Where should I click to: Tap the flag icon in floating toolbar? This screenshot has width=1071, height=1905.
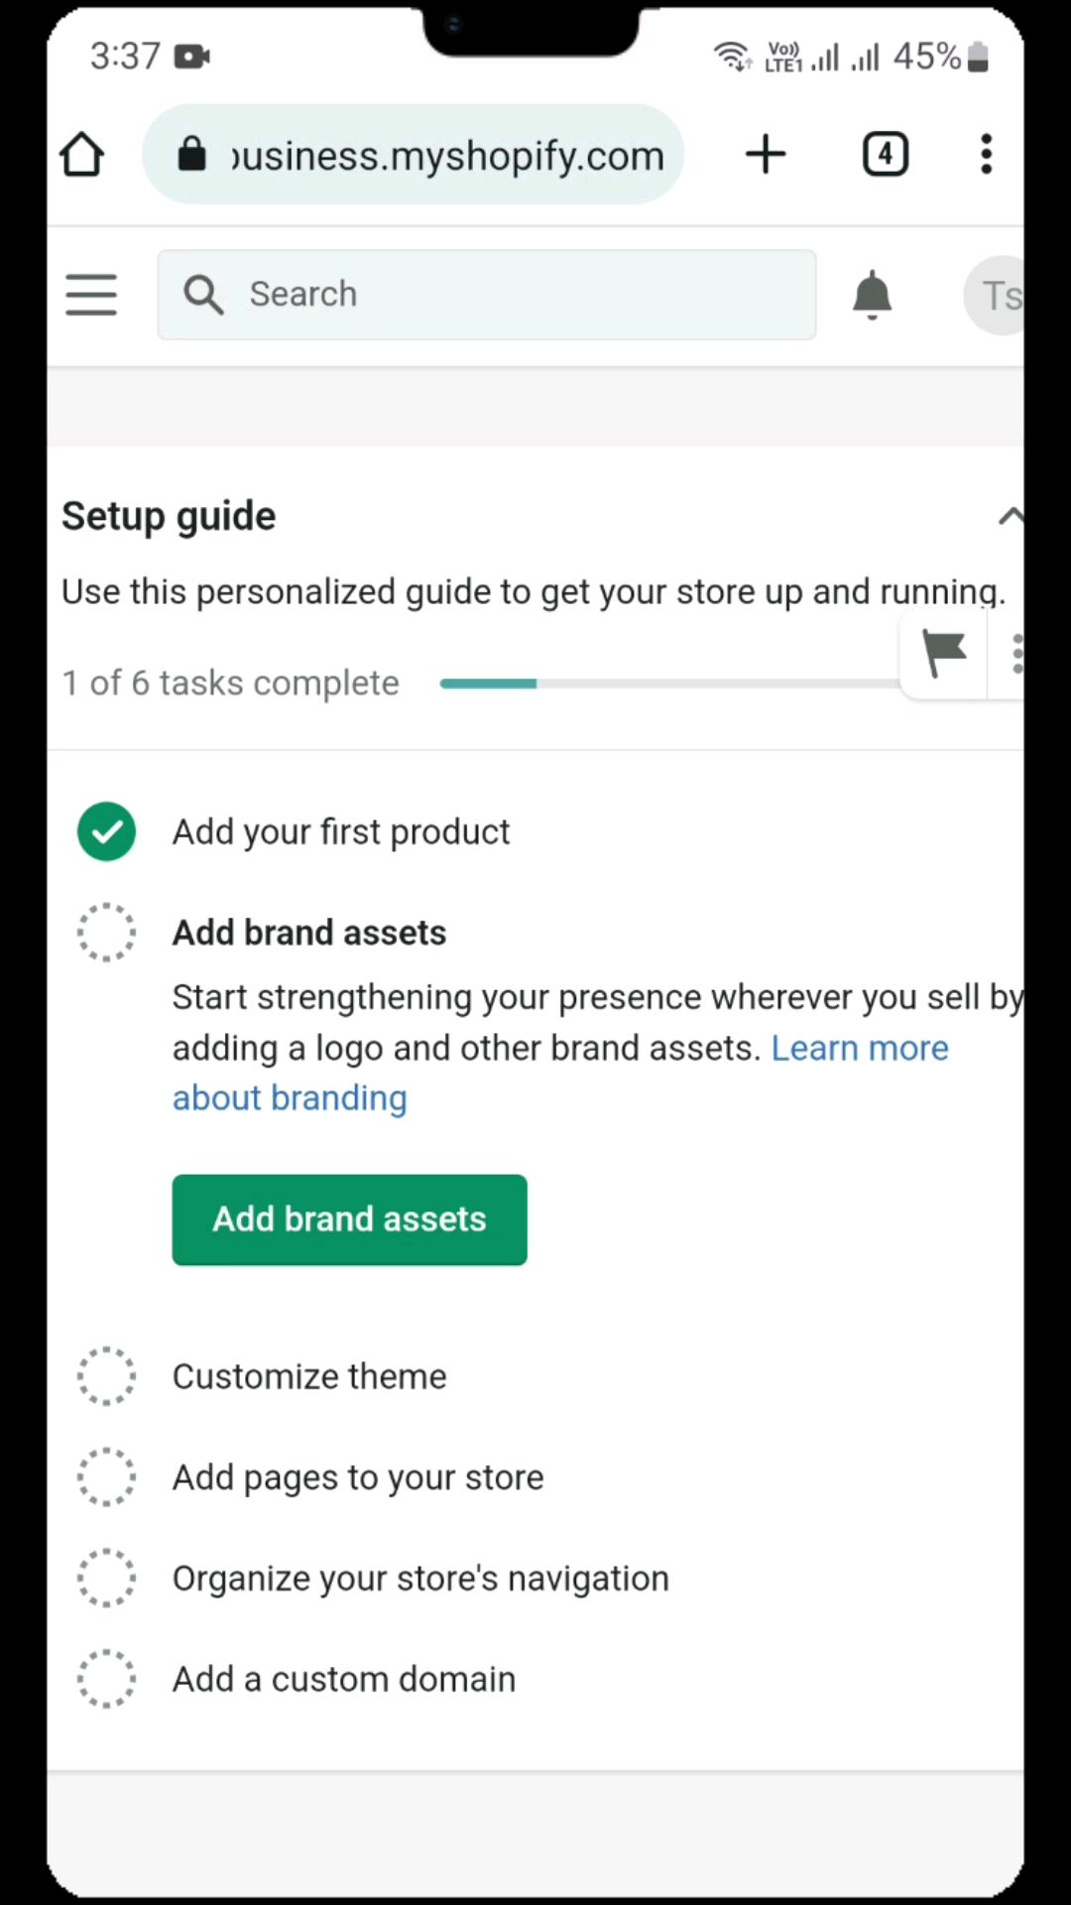[943, 654]
